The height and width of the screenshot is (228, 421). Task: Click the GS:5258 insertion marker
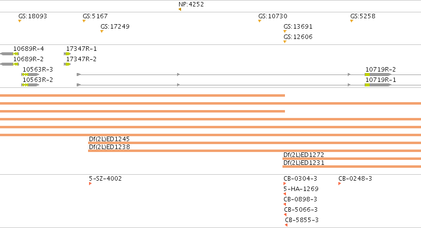352,21
